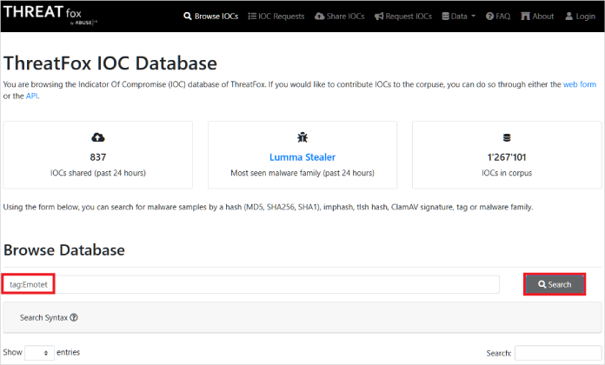Click the list icon beside IOC Requests
This screenshot has height=365, width=605.
point(252,17)
